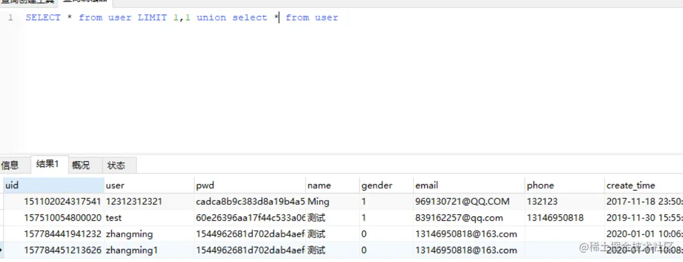Image resolution: width=683 pixels, height=262 pixels.
Task: Click create_time cell 2020-01-01 10:06
Action: pos(643,234)
